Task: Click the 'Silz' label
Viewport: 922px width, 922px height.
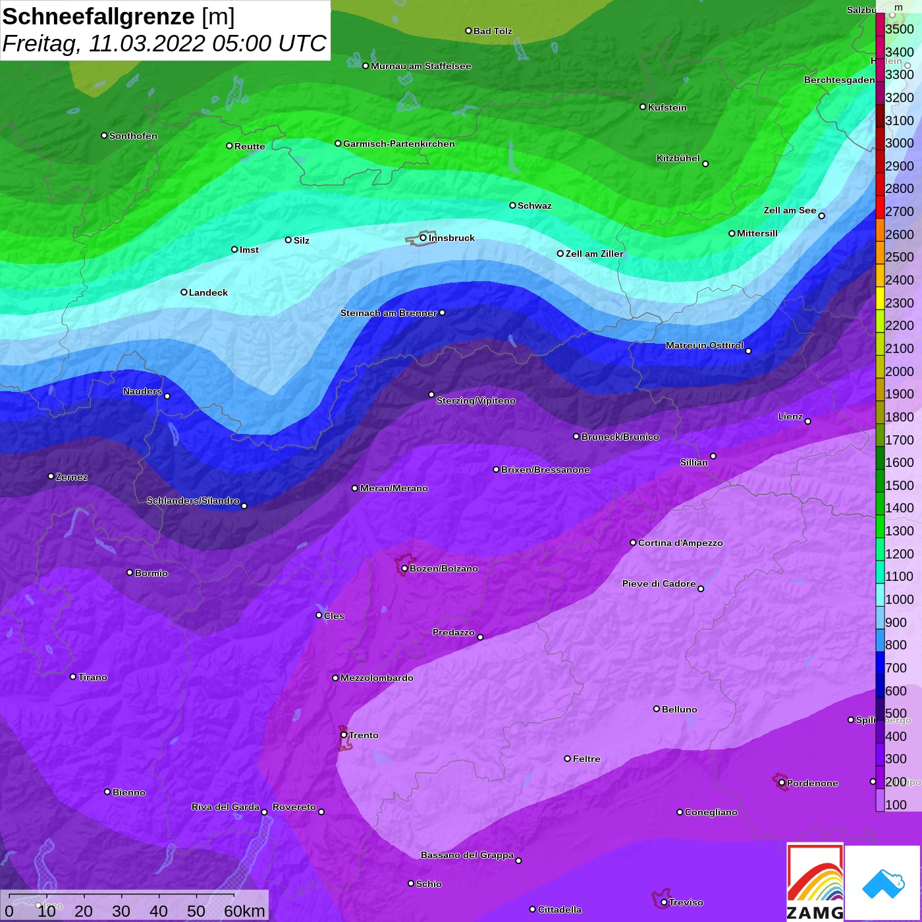Action: point(302,240)
